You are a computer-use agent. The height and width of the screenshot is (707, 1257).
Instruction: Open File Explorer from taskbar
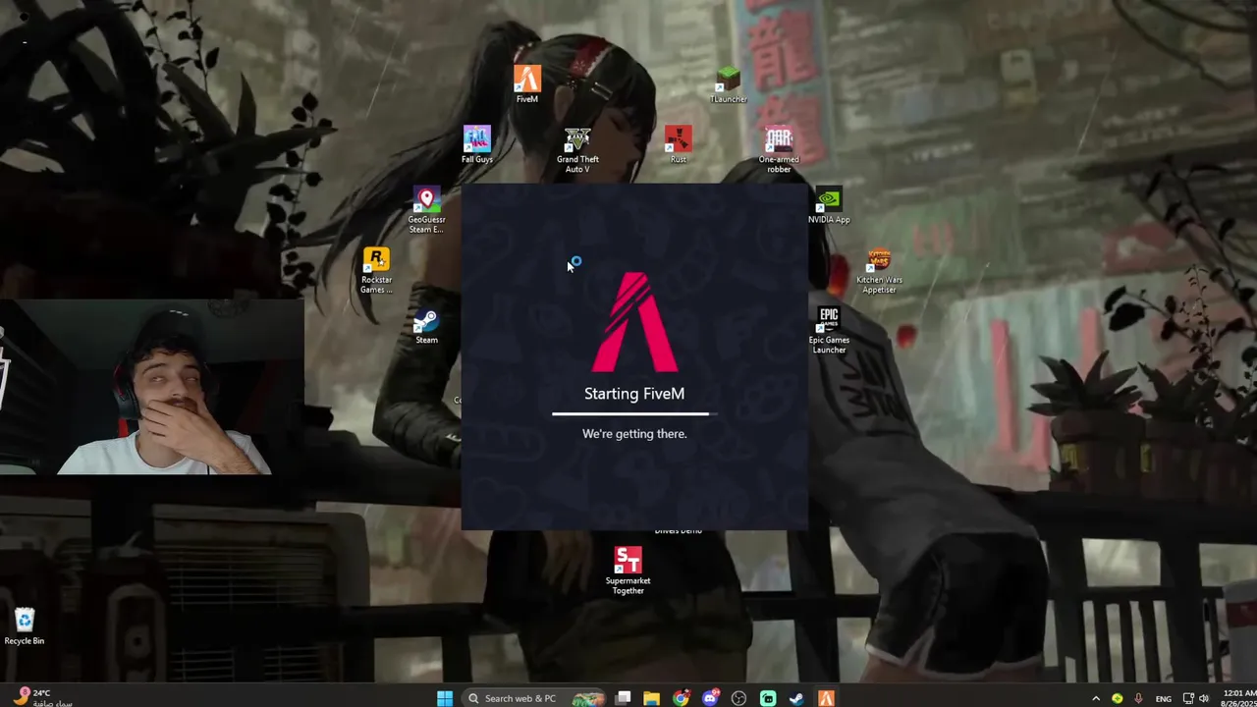(651, 698)
